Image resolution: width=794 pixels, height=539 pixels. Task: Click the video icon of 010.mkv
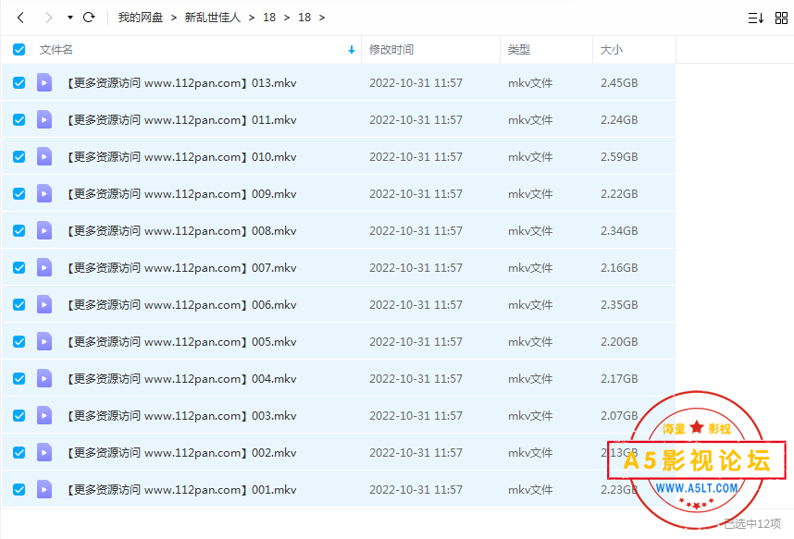click(x=44, y=157)
